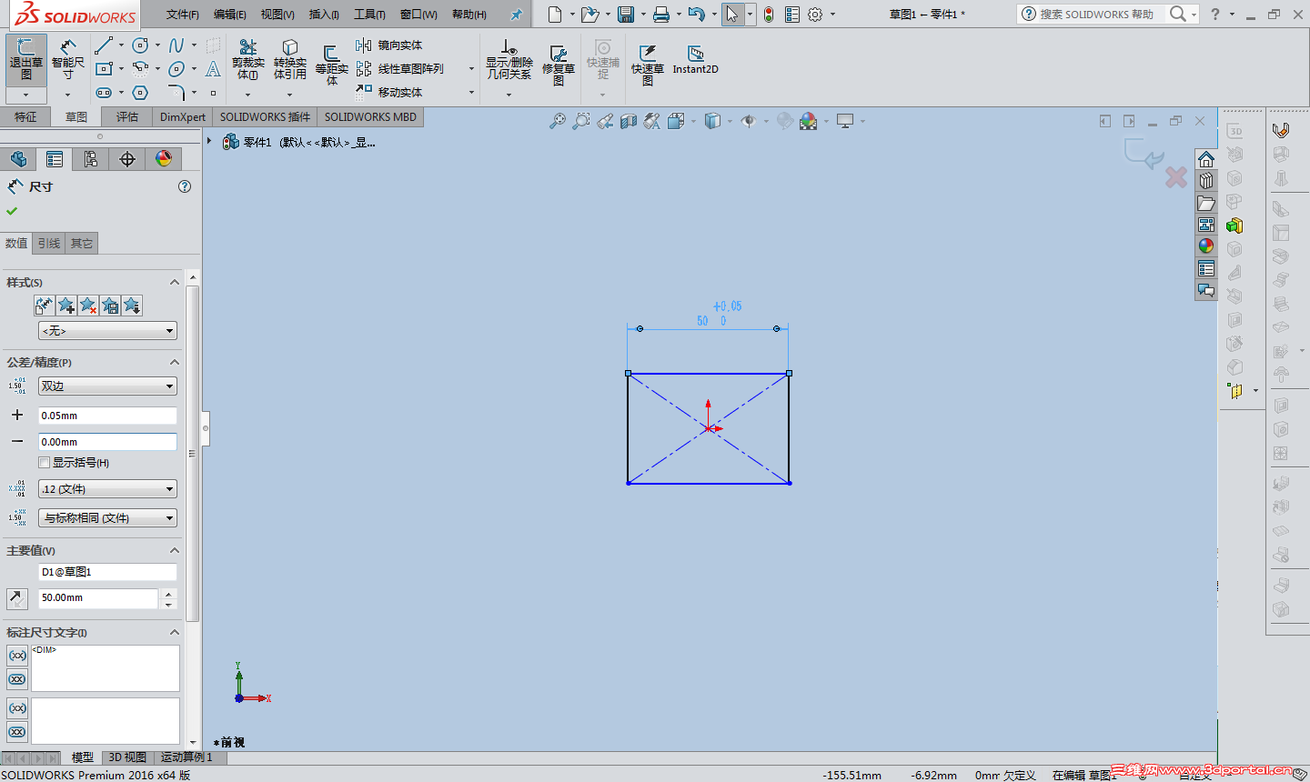
Task: Switch to the DimXpert ribbon tab
Action: tap(183, 117)
